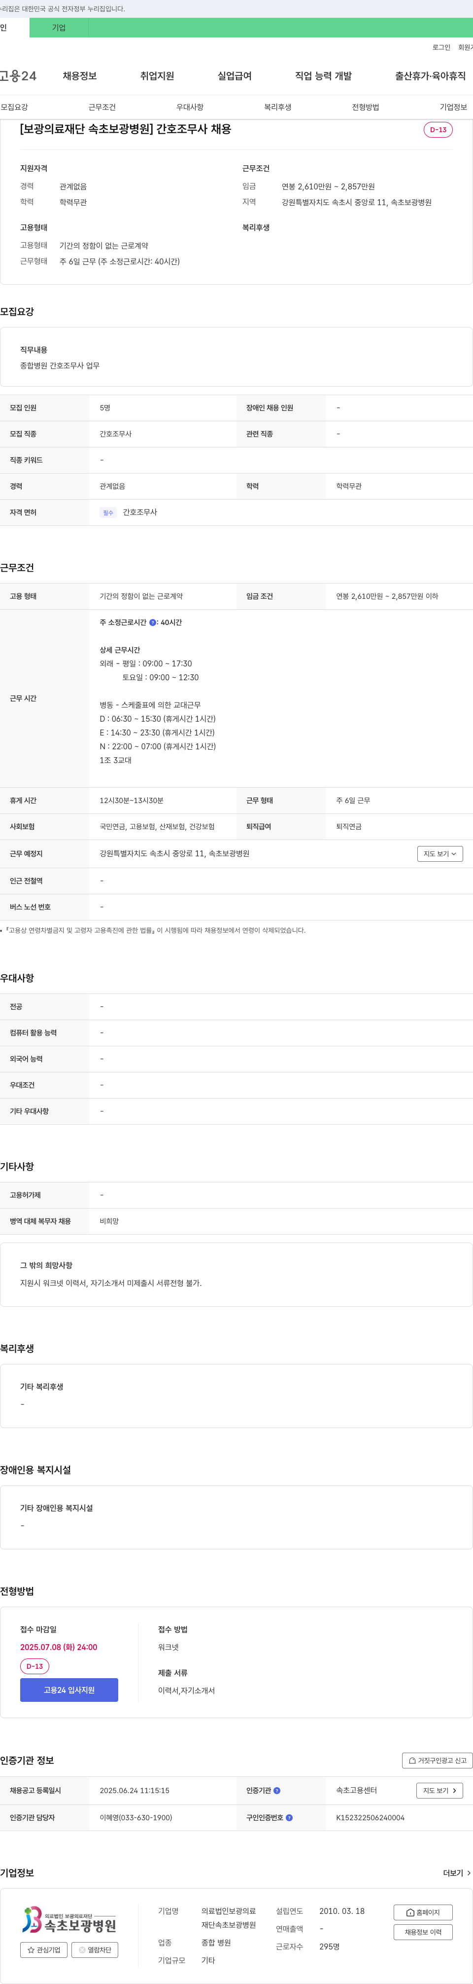Image resolution: width=473 pixels, height=1984 pixels.
Task: Click 퇴직연금 value in 퇴직급여 row
Action: click(348, 826)
